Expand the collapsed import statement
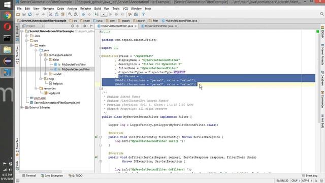 click(x=101, y=48)
